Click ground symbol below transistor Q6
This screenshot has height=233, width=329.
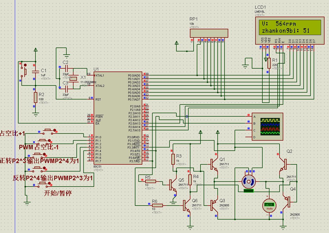(190, 227)
